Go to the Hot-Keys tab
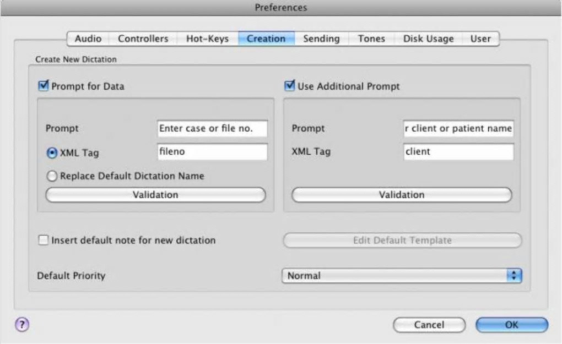This screenshot has width=562, height=344. pos(207,39)
